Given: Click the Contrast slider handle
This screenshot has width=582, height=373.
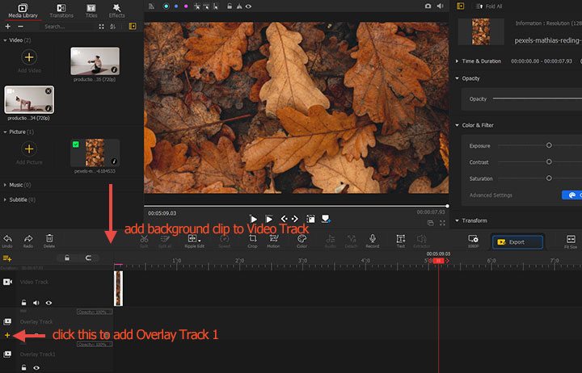Looking at the screenshot, I should (x=549, y=161).
